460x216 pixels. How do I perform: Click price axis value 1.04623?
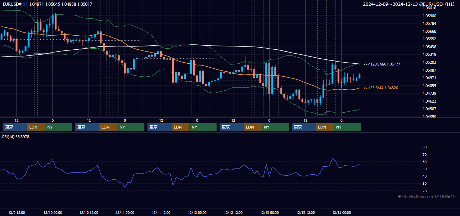pyautogui.click(x=429, y=101)
